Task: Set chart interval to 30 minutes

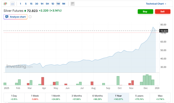Action: click(x=37, y=4)
